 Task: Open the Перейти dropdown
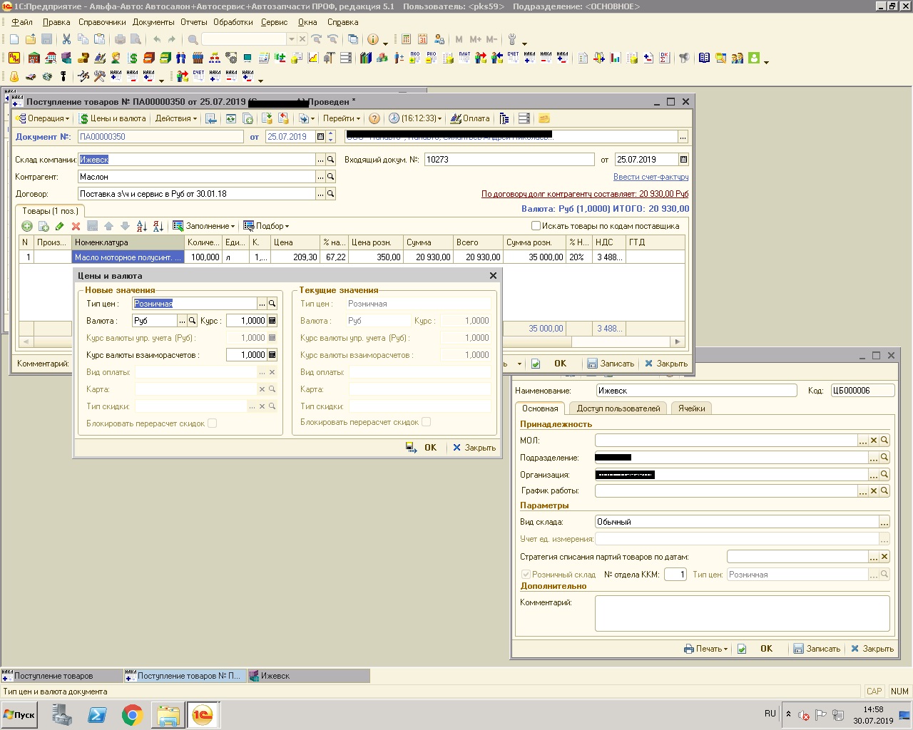pyautogui.click(x=342, y=118)
